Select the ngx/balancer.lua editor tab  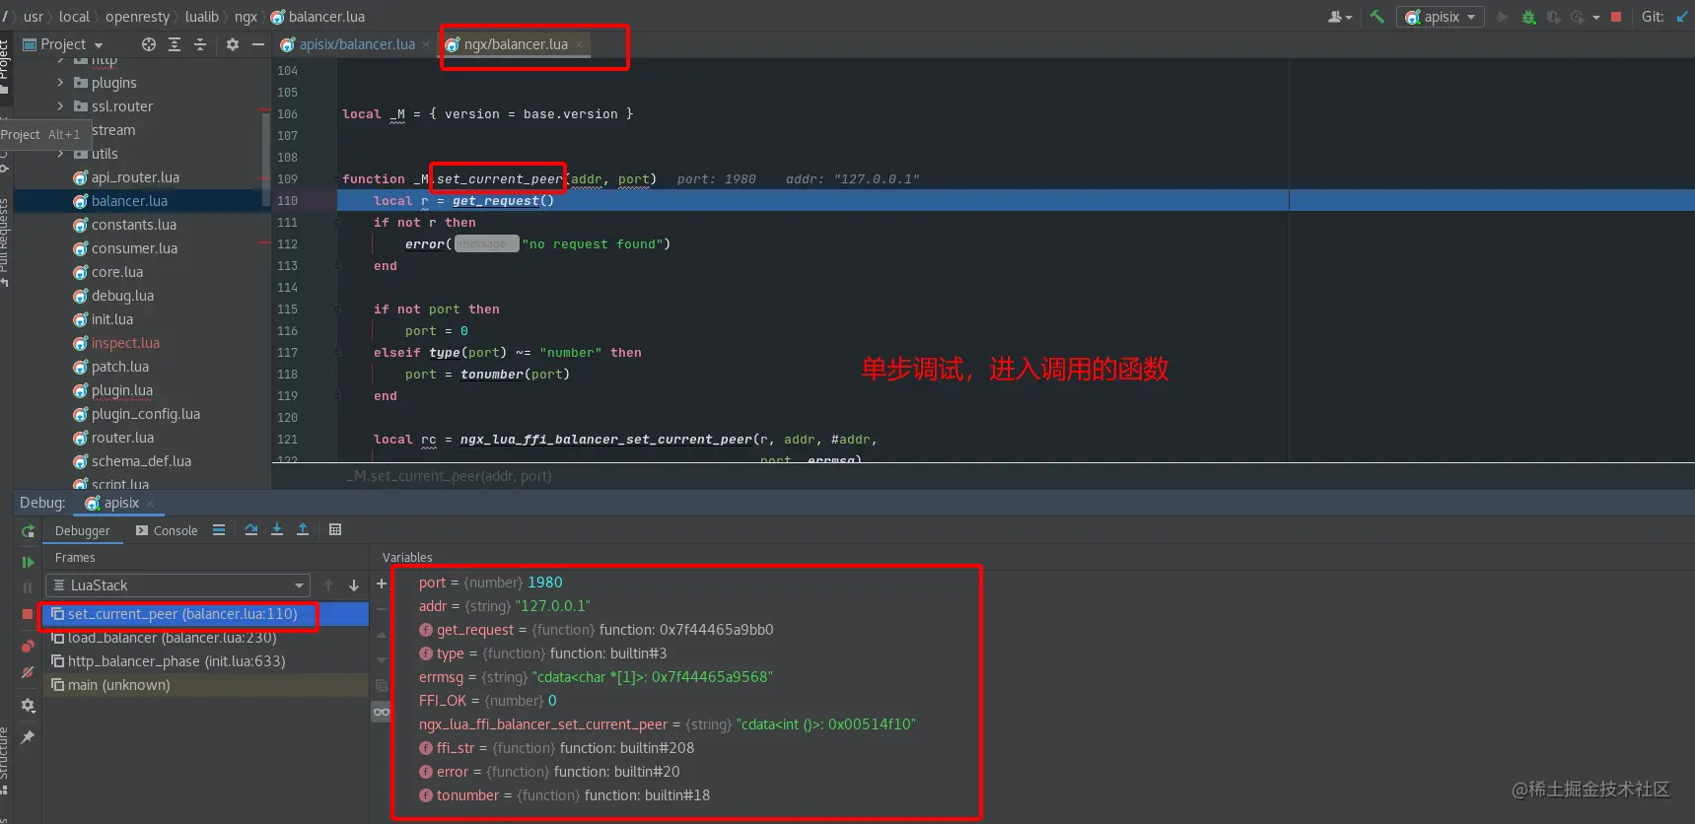[x=515, y=44]
